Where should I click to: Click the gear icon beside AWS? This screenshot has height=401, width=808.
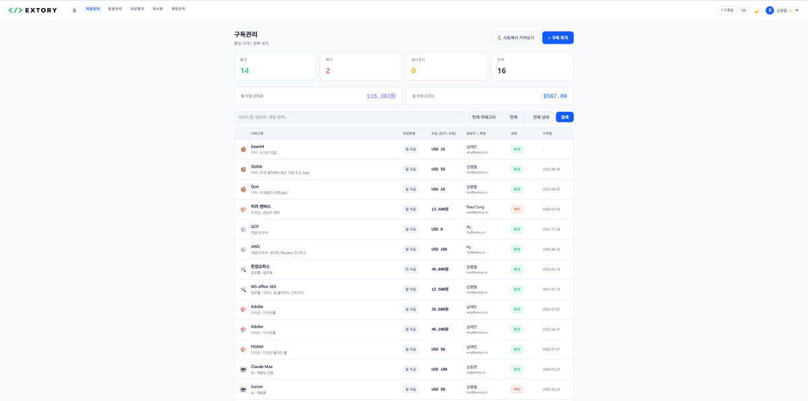click(243, 250)
